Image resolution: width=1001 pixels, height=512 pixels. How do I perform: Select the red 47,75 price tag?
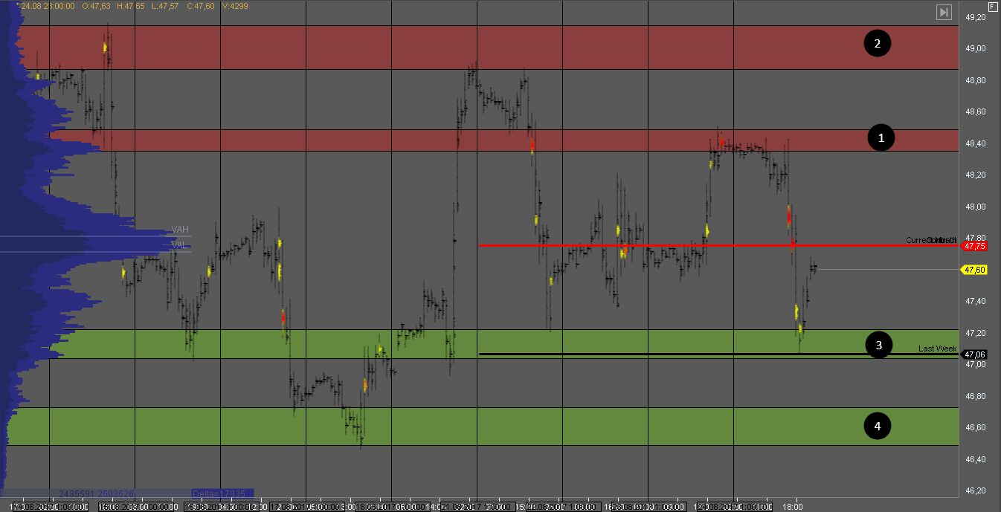point(974,245)
